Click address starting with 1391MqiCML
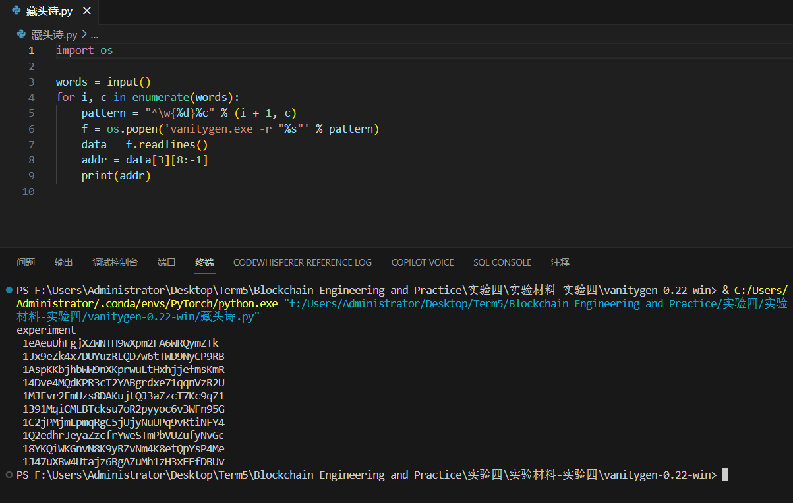The width and height of the screenshot is (793, 503). 123,409
